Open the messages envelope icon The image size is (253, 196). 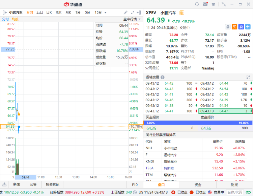click(205, 4)
